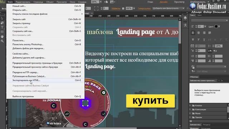Image resolution: width=229 pixels, height=129 pixels.
Task: Open the paragraph style dropdown with hand icon
Action: (x=211, y=67)
